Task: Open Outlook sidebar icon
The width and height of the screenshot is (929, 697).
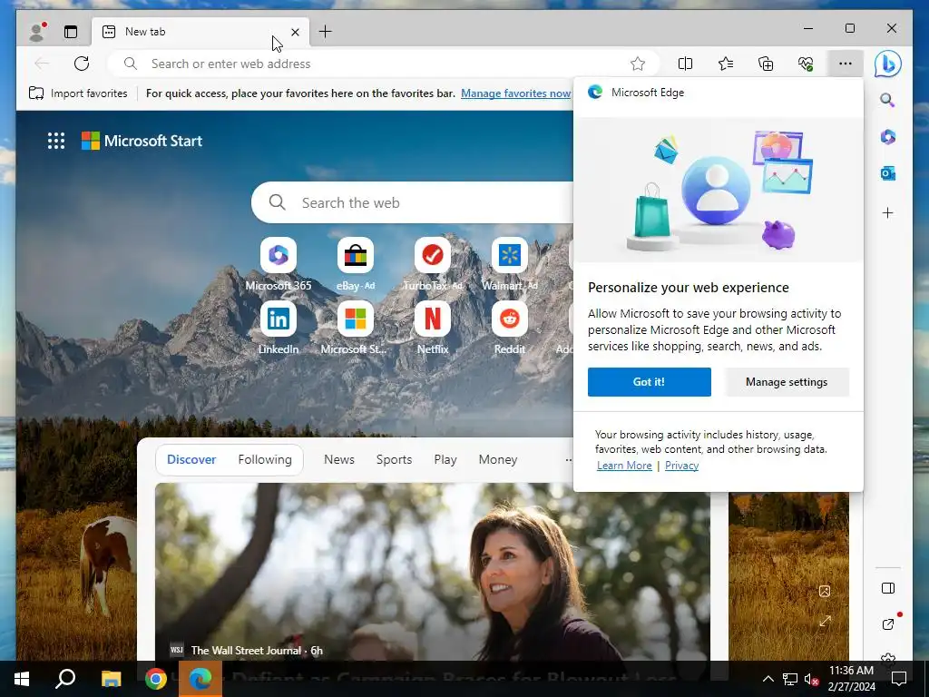Action: coord(887,173)
